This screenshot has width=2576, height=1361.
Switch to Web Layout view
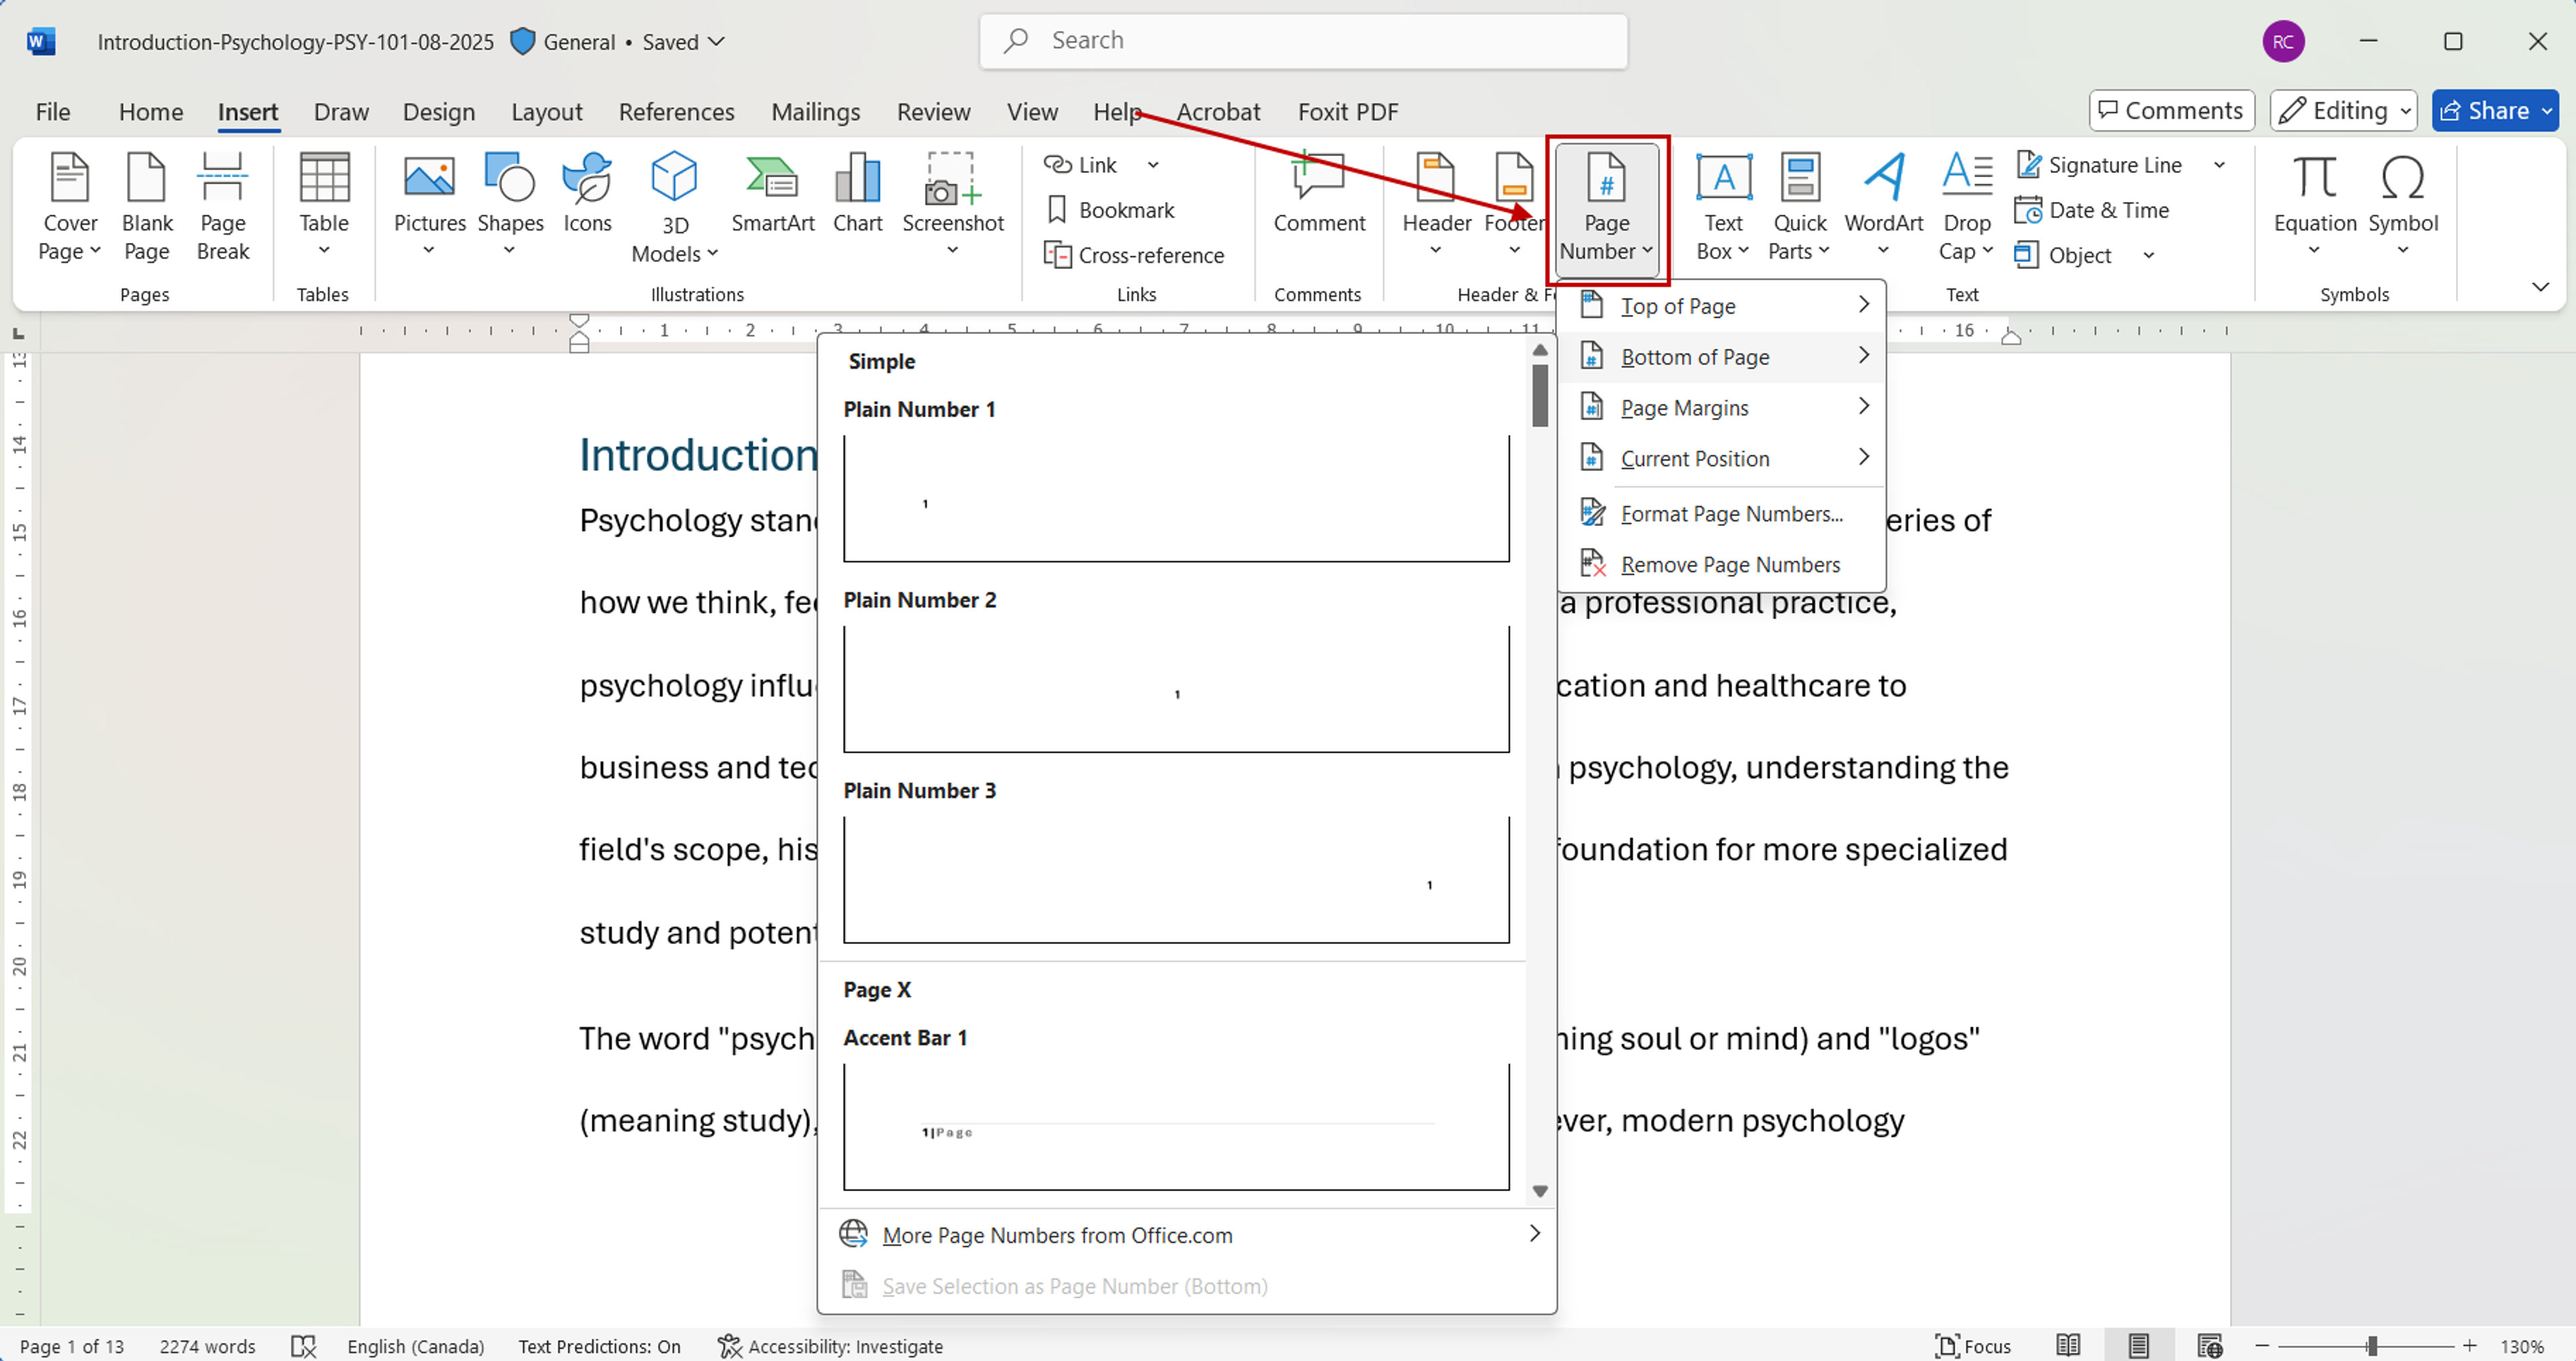click(x=2209, y=1346)
